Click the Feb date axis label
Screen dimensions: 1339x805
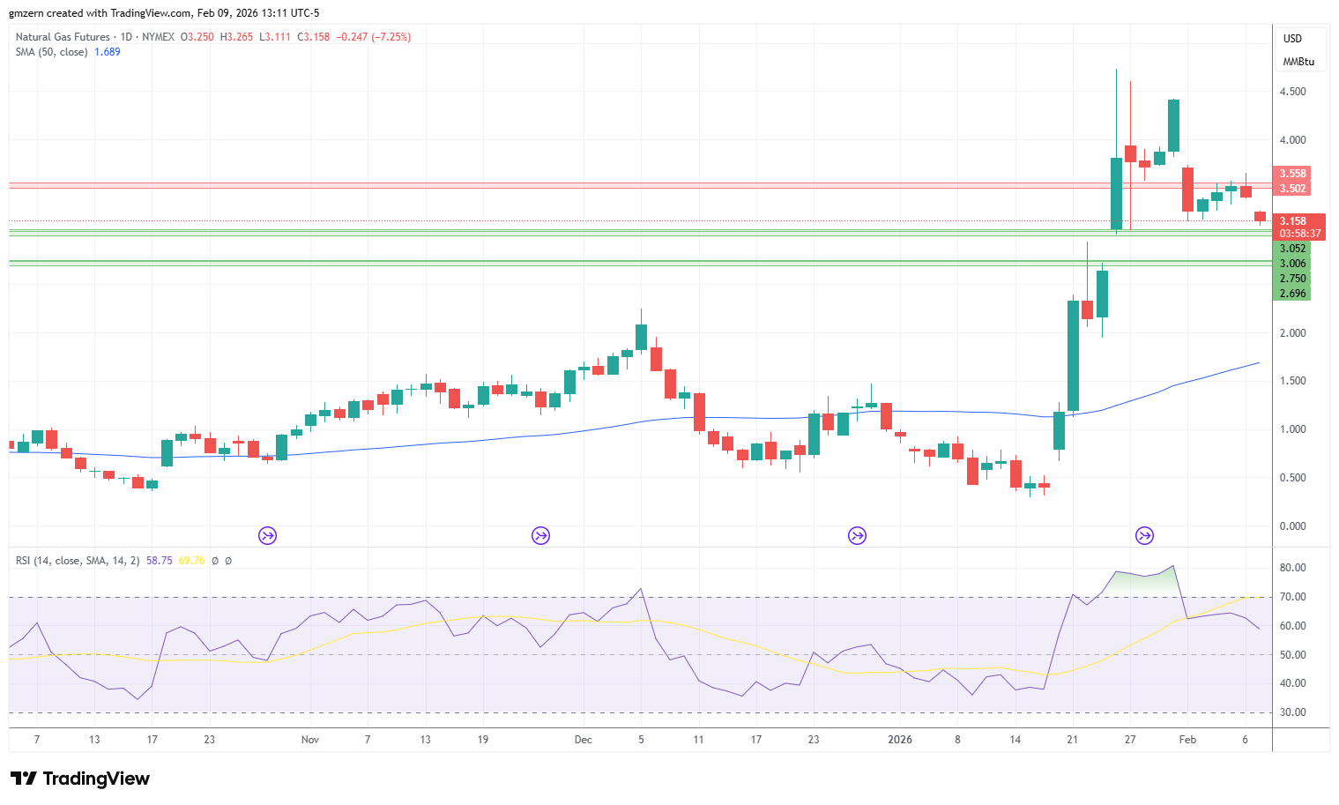click(x=1187, y=740)
